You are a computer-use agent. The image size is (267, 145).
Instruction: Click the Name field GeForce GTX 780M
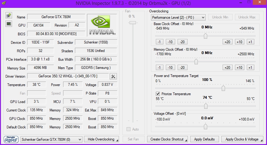(56, 17)
